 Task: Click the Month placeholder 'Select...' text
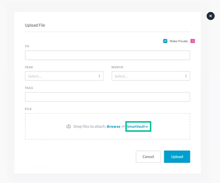point(121,76)
